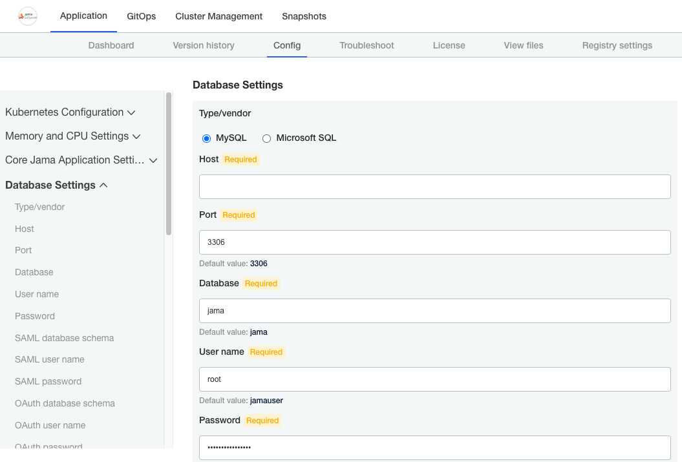Viewport: 682px width, 462px height.
Task: Click the masked Password input field
Action: (435, 448)
